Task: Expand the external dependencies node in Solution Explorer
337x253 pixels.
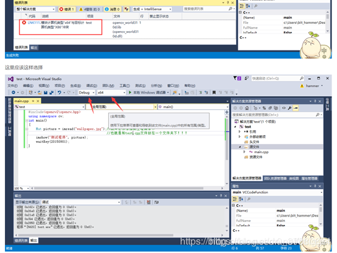Action: [240, 136]
